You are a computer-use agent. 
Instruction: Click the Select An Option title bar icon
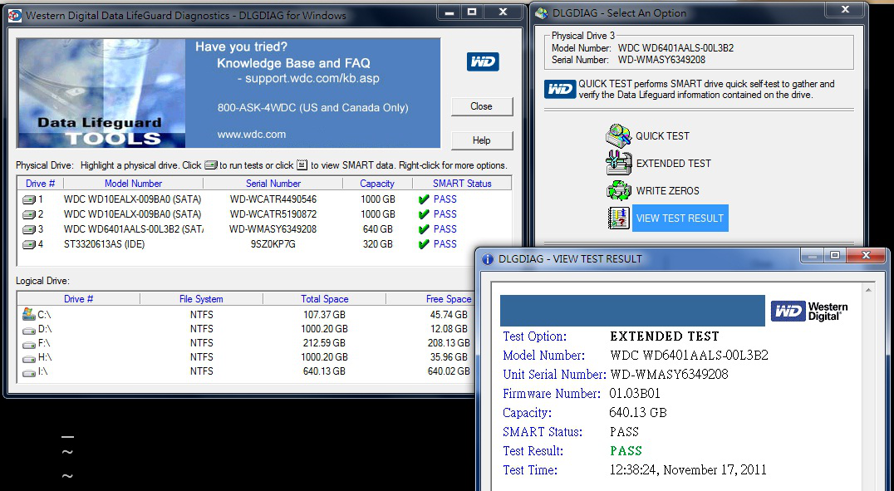(x=541, y=13)
